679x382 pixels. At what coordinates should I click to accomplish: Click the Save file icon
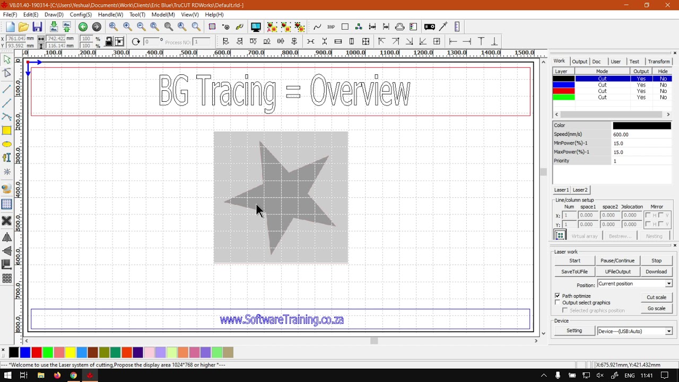tap(37, 27)
